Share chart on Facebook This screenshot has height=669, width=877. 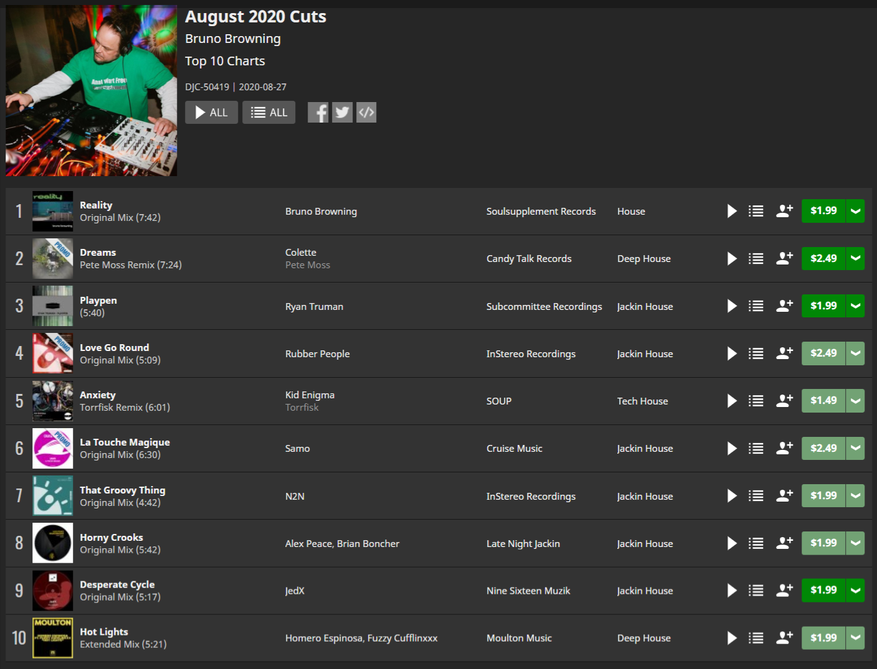click(318, 113)
